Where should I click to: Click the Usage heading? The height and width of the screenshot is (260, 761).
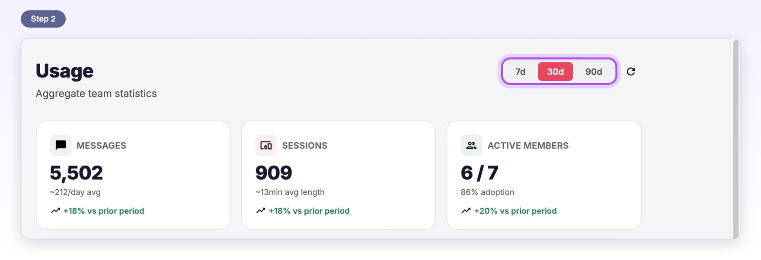(x=64, y=71)
